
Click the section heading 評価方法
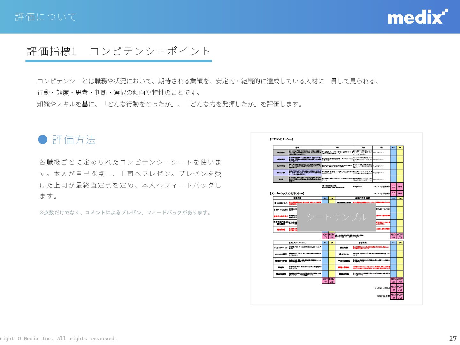point(74,140)
